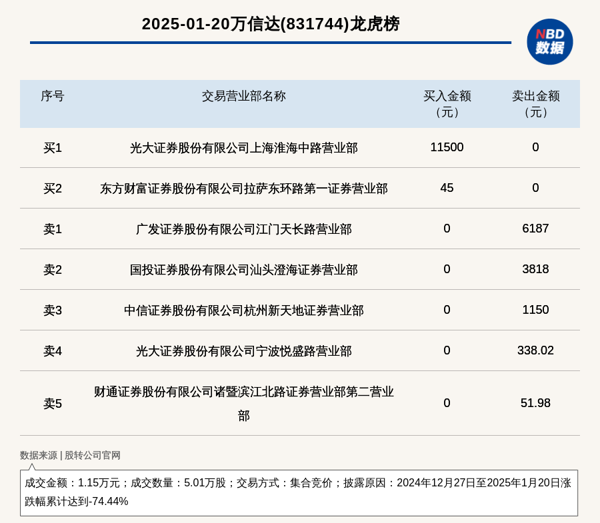The image size is (600, 523).
Task: Click the 序号 column header
Action: [53, 96]
